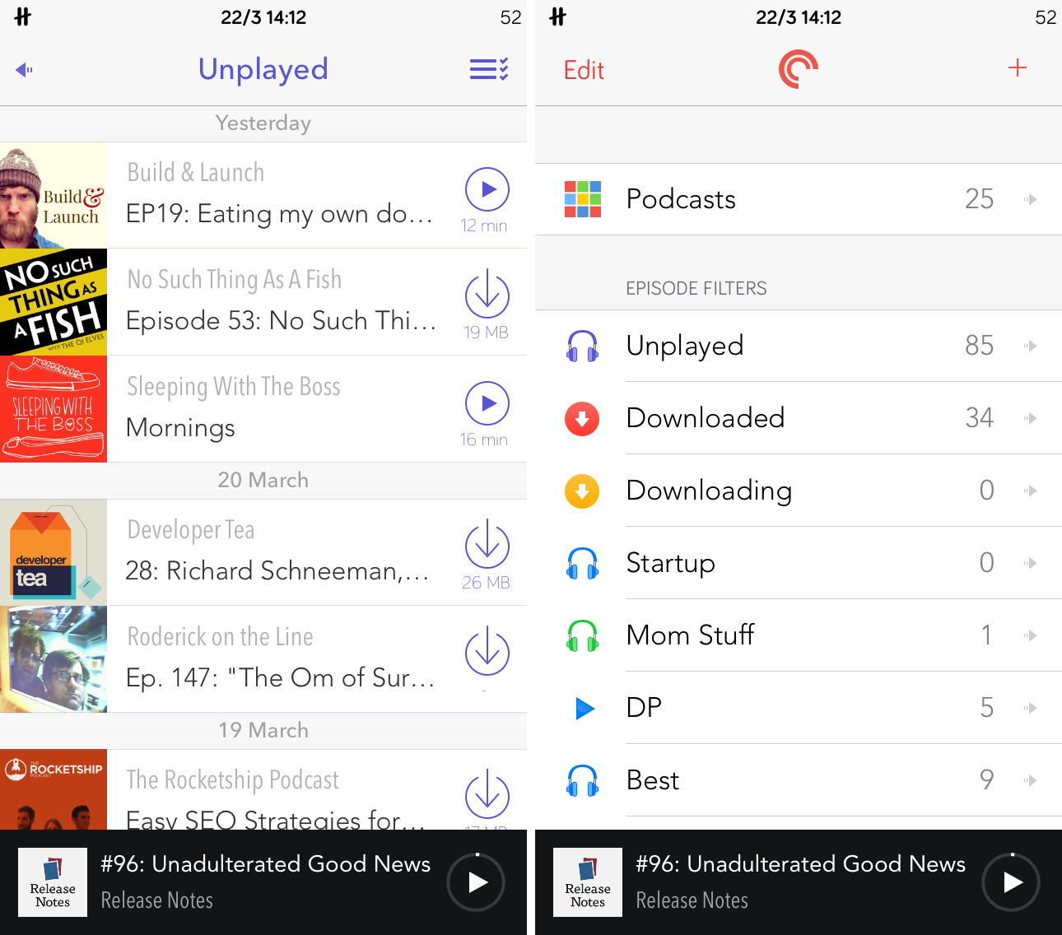Tap the green headphones Mom Stuff icon

click(x=582, y=635)
